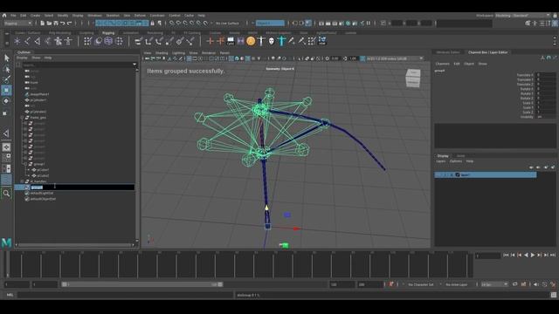559x314 pixels.
Task: Toggle visibility of layer1
Action: tap(438, 175)
